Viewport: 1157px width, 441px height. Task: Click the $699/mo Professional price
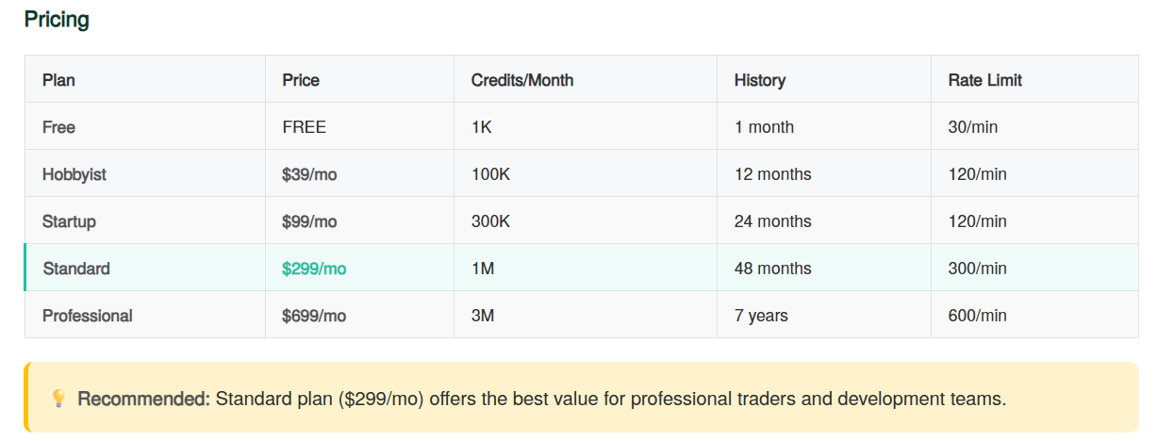[x=314, y=316]
